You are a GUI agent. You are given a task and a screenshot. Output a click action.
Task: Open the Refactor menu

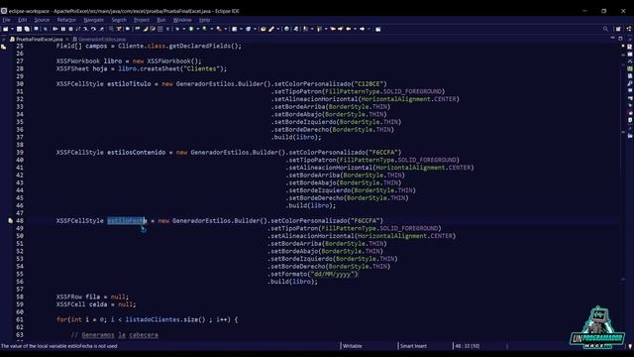pos(66,20)
